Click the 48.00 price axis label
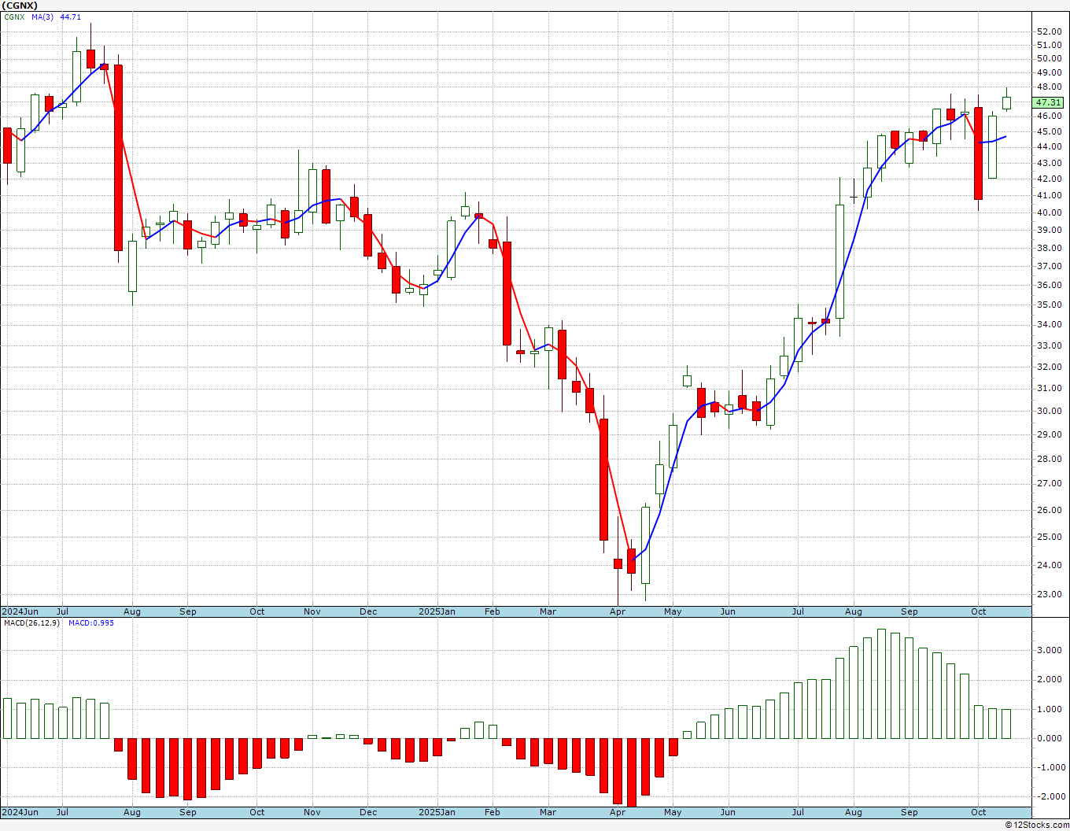This screenshot has width=1070, height=831. tap(1050, 87)
